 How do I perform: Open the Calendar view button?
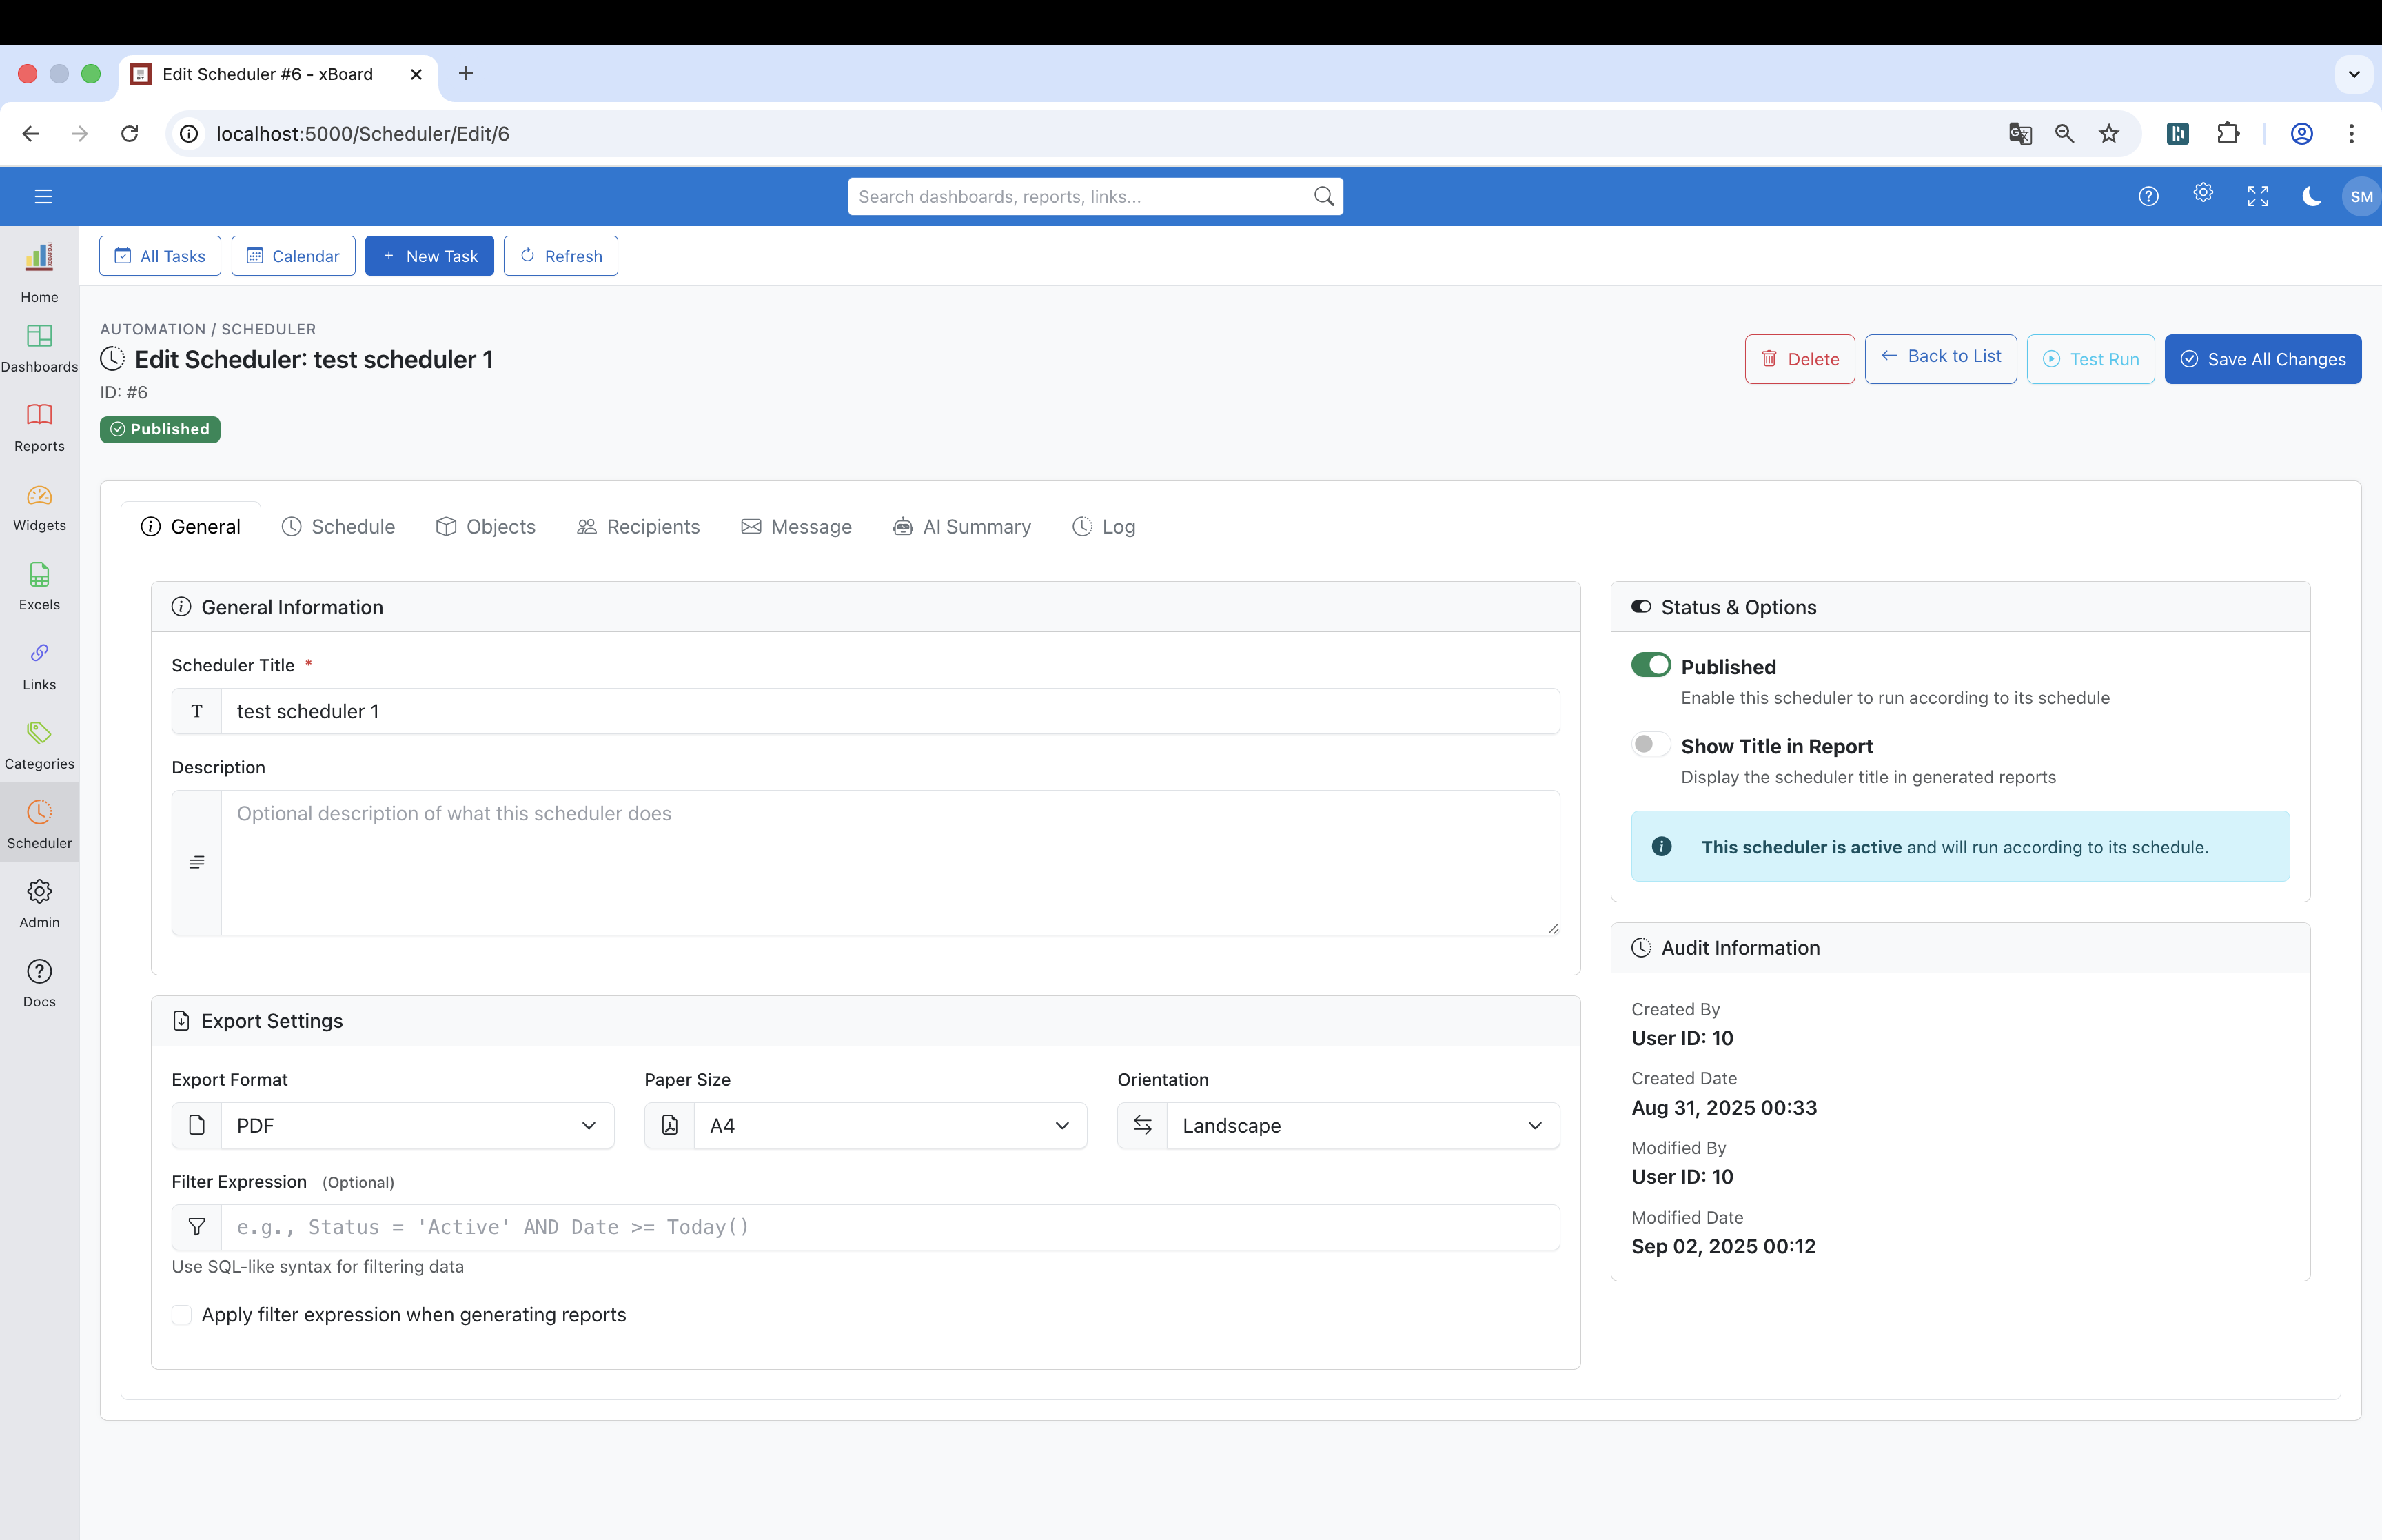coord(293,256)
